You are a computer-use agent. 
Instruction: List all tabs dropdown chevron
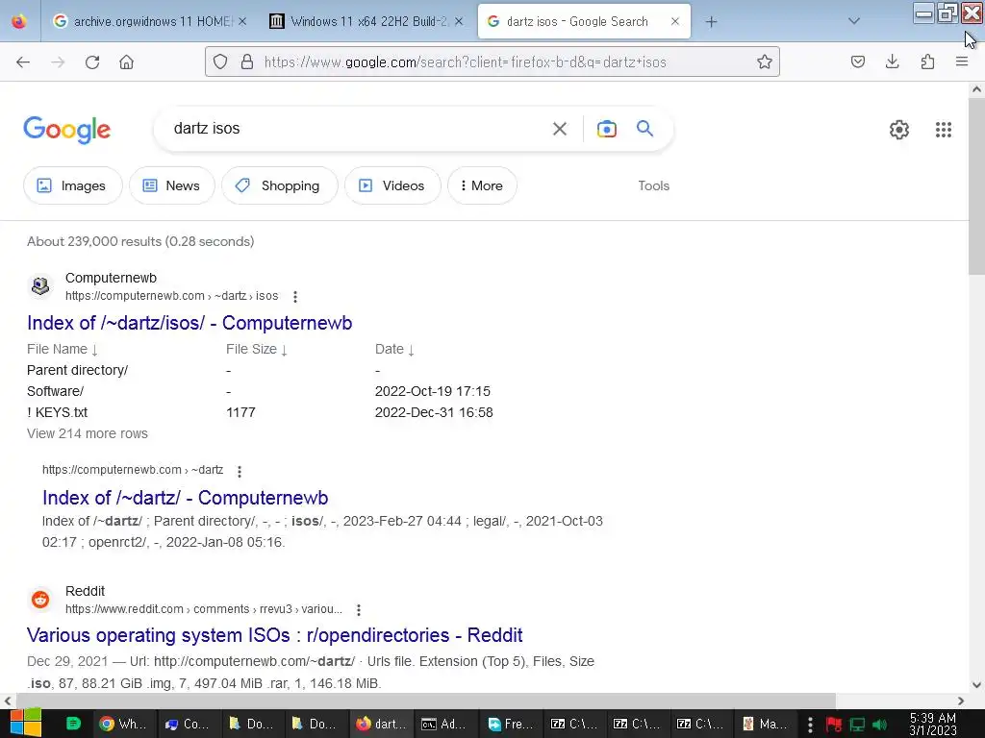pyautogui.click(x=853, y=21)
